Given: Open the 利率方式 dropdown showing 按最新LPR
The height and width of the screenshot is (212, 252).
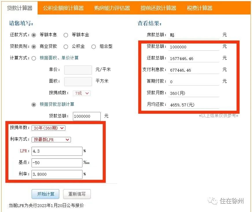Looking at the screenshot, I should click(51, 139).
